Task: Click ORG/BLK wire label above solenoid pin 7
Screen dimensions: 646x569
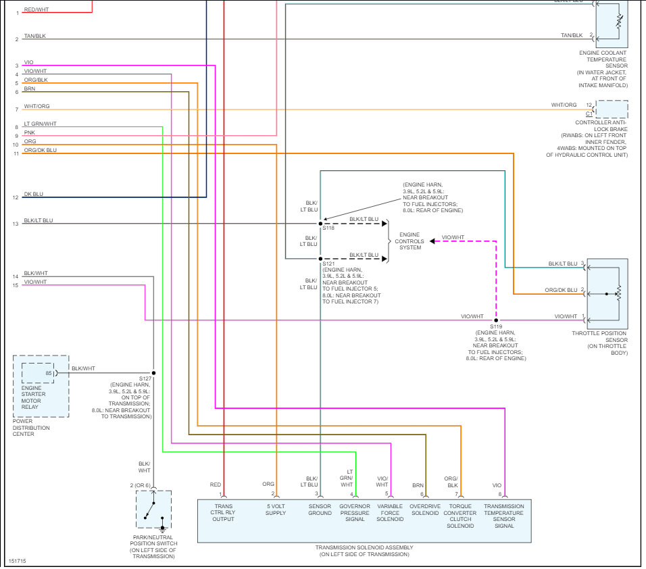Action: pos(451,482)
